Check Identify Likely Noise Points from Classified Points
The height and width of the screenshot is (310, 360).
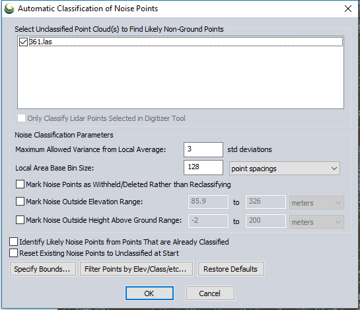coord(14,242)
